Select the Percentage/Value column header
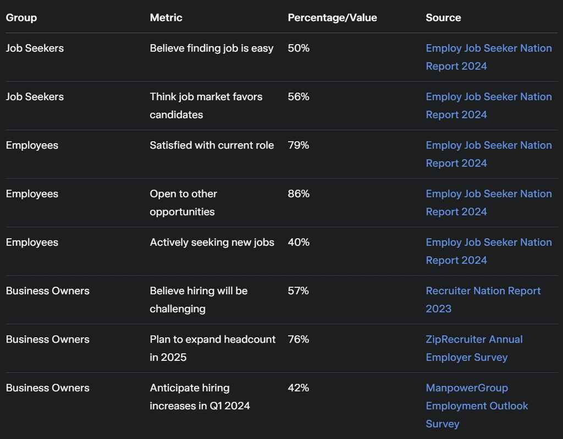The height and width of the screenshot is (439, 563). pos(332,18)
